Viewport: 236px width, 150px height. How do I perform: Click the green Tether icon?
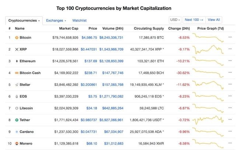coord(16,120)
